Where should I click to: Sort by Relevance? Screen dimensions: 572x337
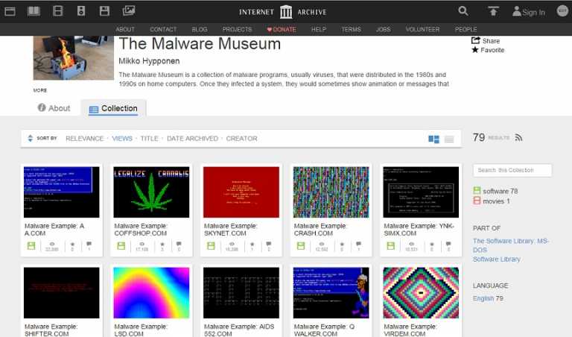click(x=85, y=139)
